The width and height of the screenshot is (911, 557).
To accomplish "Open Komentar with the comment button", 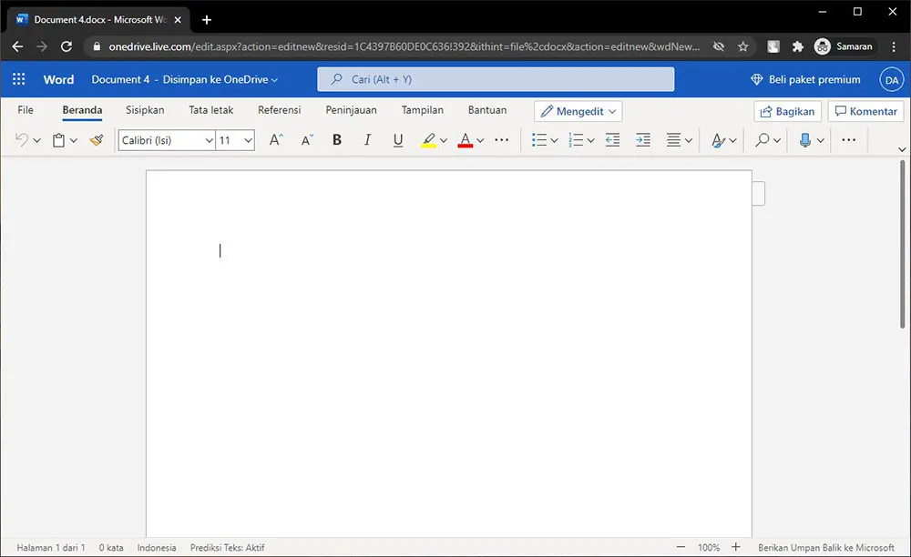I will click(x=865, y=110).
